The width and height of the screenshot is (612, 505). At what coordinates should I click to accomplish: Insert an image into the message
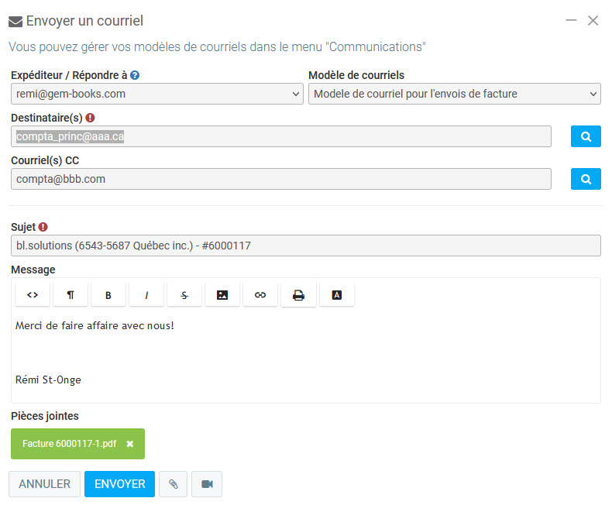222,295
